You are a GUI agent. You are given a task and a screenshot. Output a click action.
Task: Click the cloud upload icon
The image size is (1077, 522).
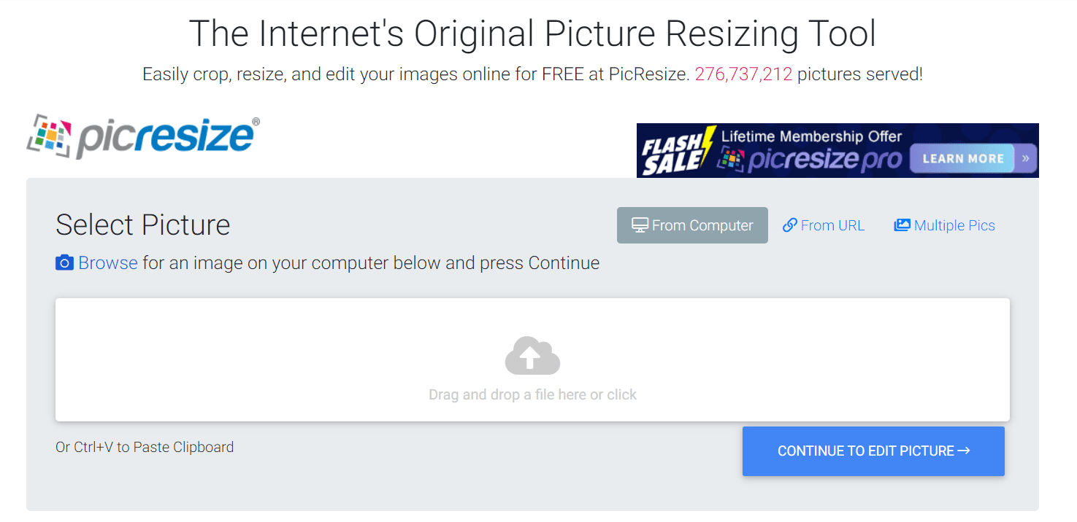532,356
